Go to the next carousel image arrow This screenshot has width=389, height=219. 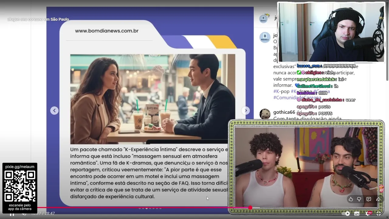[246, 110]
